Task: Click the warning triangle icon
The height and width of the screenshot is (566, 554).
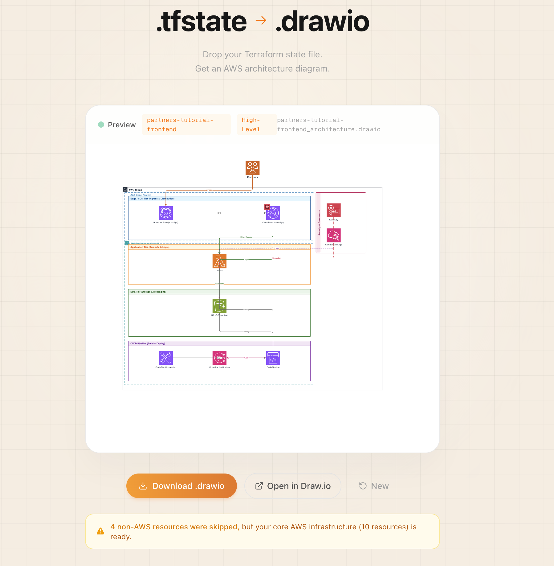Action: [100, 531]
